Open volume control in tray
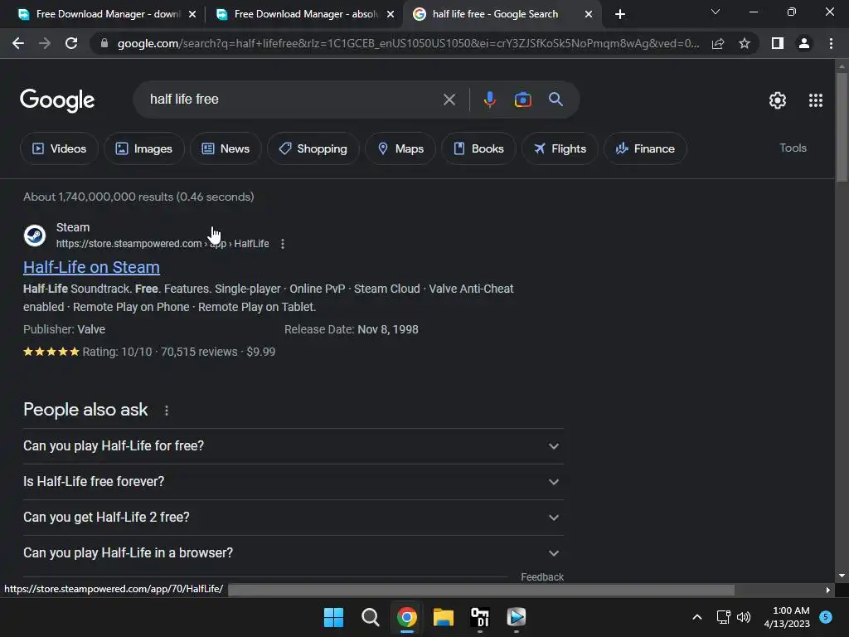The width and height of the screenshot is (849, 637). click(x=744, y=617)
